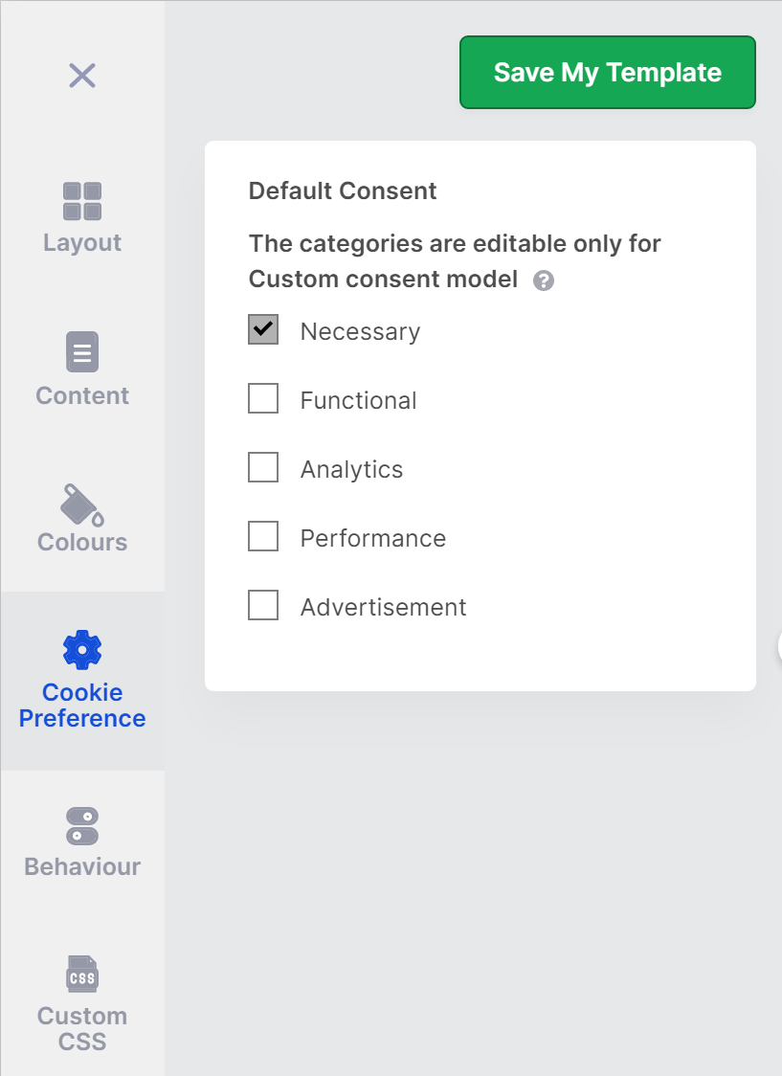Tick the Analytics checkbox

click(x=263, y=467)
